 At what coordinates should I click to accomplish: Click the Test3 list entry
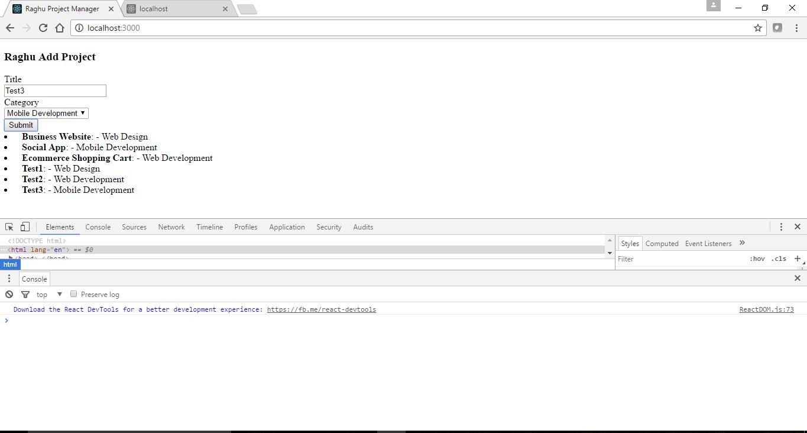click(x=78, y=190)
